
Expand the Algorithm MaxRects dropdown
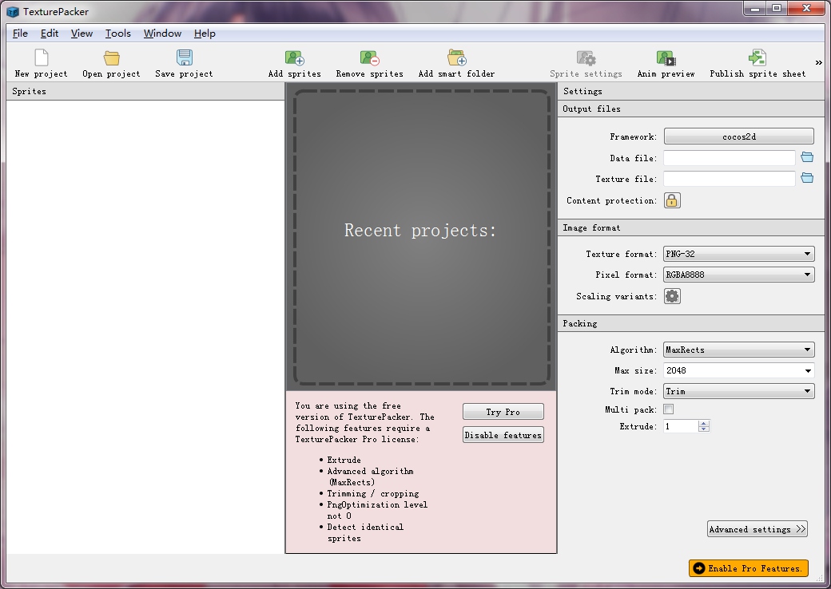coord(738,350)
